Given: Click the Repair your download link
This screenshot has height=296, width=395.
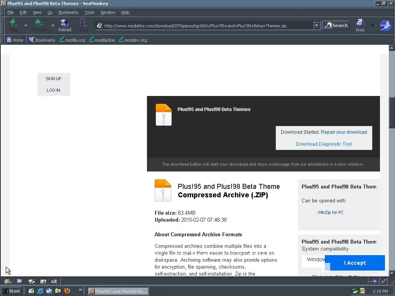Looking at the screenshot, I should 344,132.
